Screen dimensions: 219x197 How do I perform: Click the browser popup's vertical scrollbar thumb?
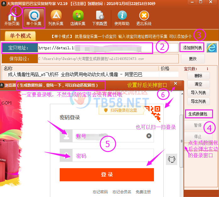(x=182, y=141)
